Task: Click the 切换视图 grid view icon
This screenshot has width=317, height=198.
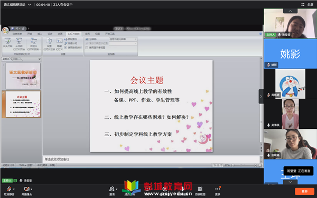Action: pyautogui.click(x=200, y=189)
